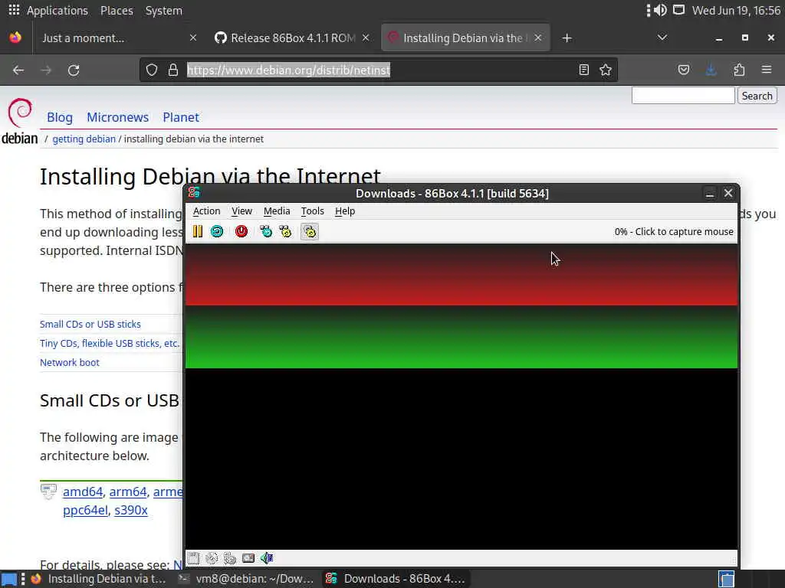Click the Search button on Debian page

click(x=757, y=96)
